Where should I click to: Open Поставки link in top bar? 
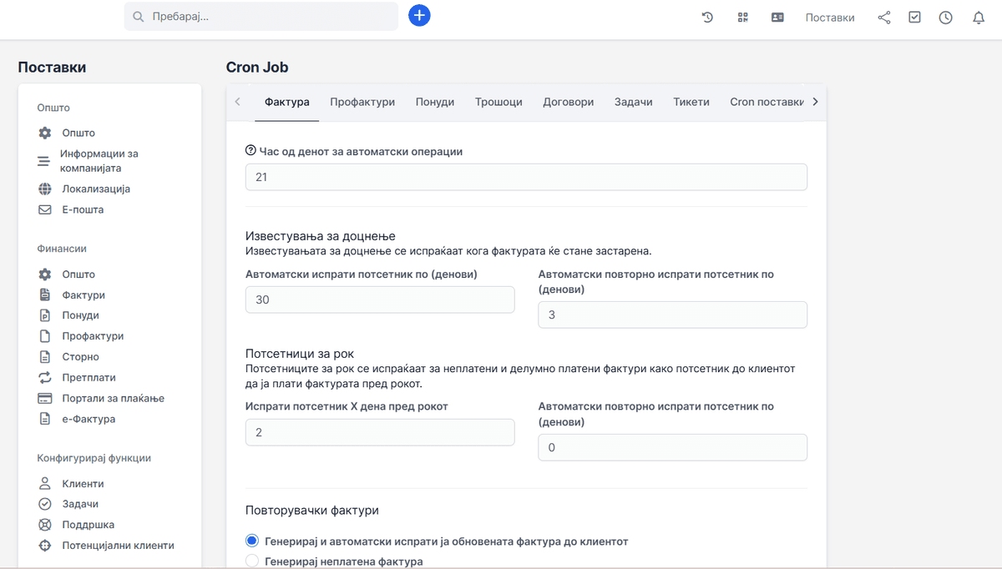pyautogui.click(x=830, y=17)
